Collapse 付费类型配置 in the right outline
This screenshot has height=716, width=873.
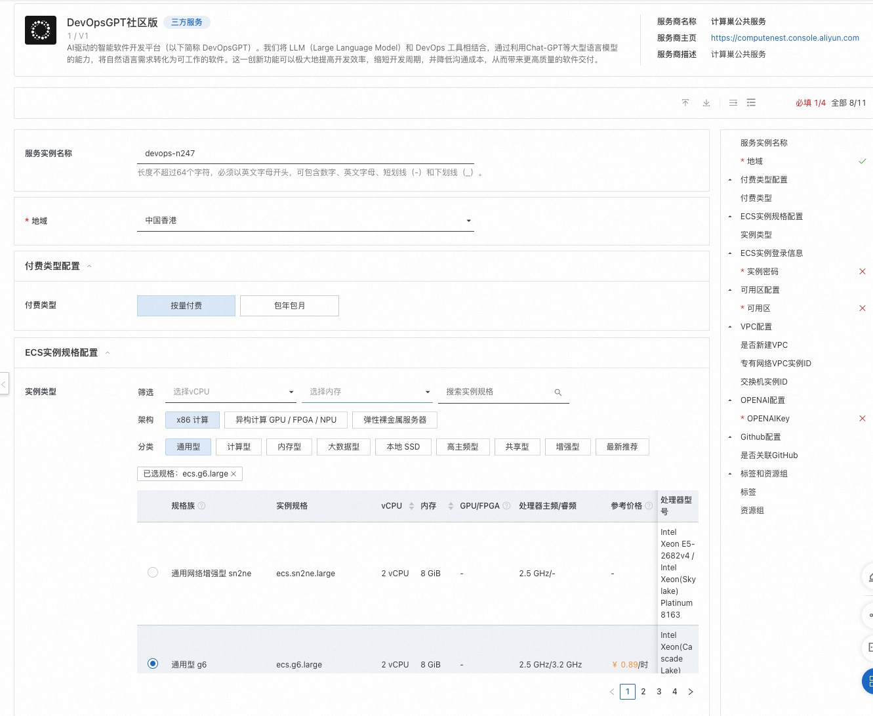(x=730, y=180)
